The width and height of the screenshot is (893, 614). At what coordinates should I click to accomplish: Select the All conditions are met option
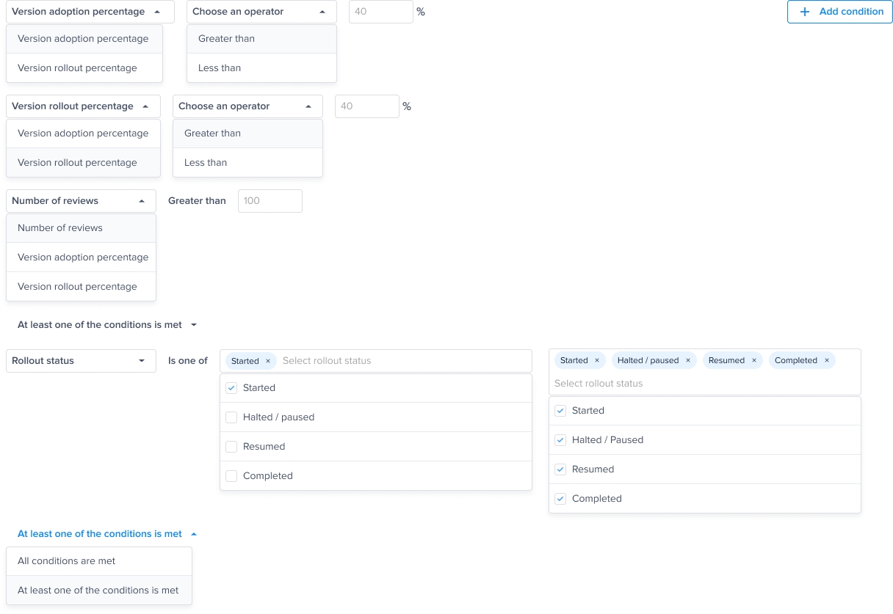[x=67, y=561]
